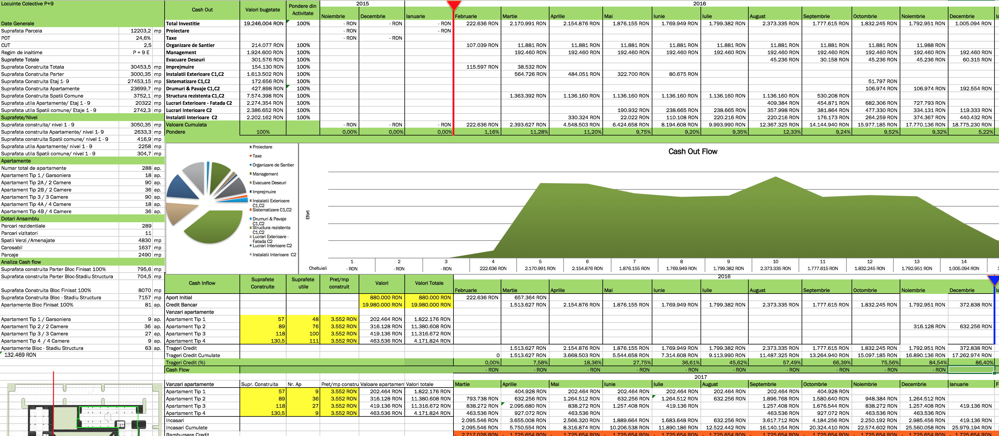The height and width of the screenshot is (436, 999).
Task: Click the Cash Out header cell
Action: point(202,10)
